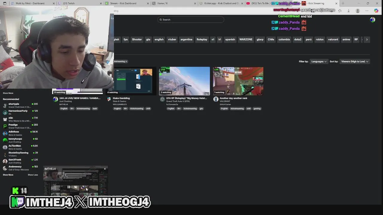The width and height of the screenshot is (383, 215).
Task: Open 24H J4 LIVE stream title
Action: 80,98
